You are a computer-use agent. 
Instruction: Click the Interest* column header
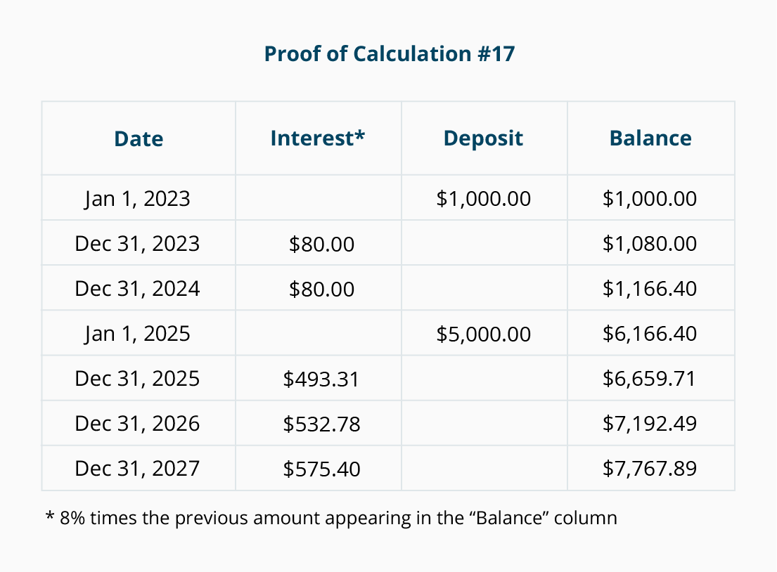click(x=318, y=138)
